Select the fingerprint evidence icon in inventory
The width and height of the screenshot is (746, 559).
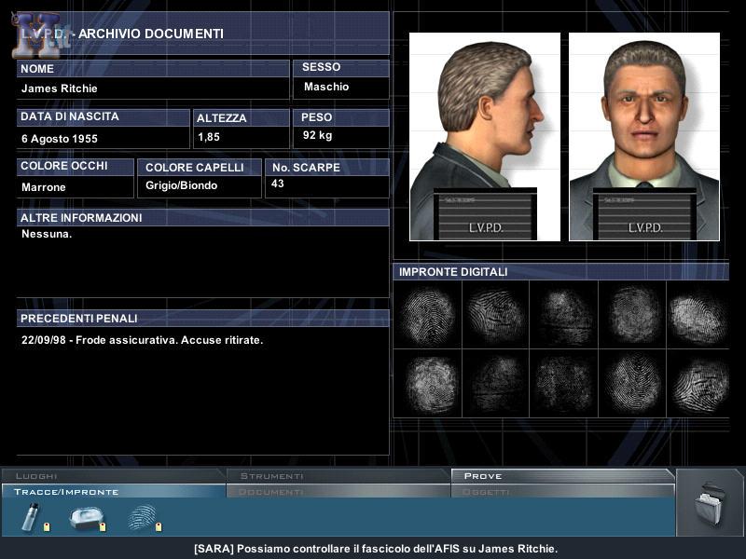[143, 517]
